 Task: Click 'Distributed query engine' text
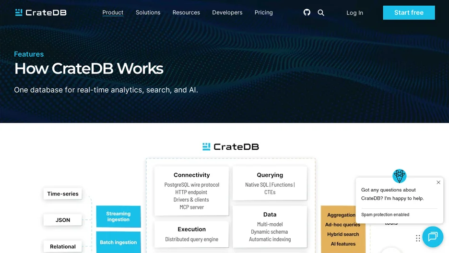coord(191,239)
